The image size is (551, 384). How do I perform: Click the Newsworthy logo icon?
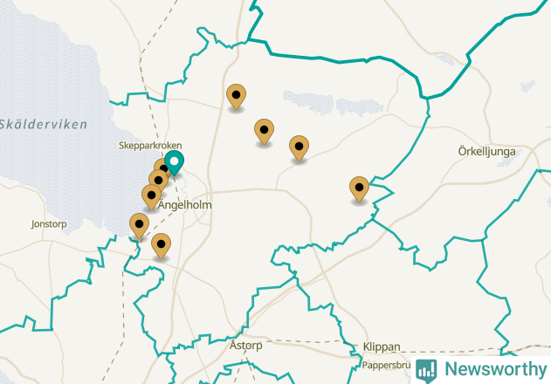point(426,371)
